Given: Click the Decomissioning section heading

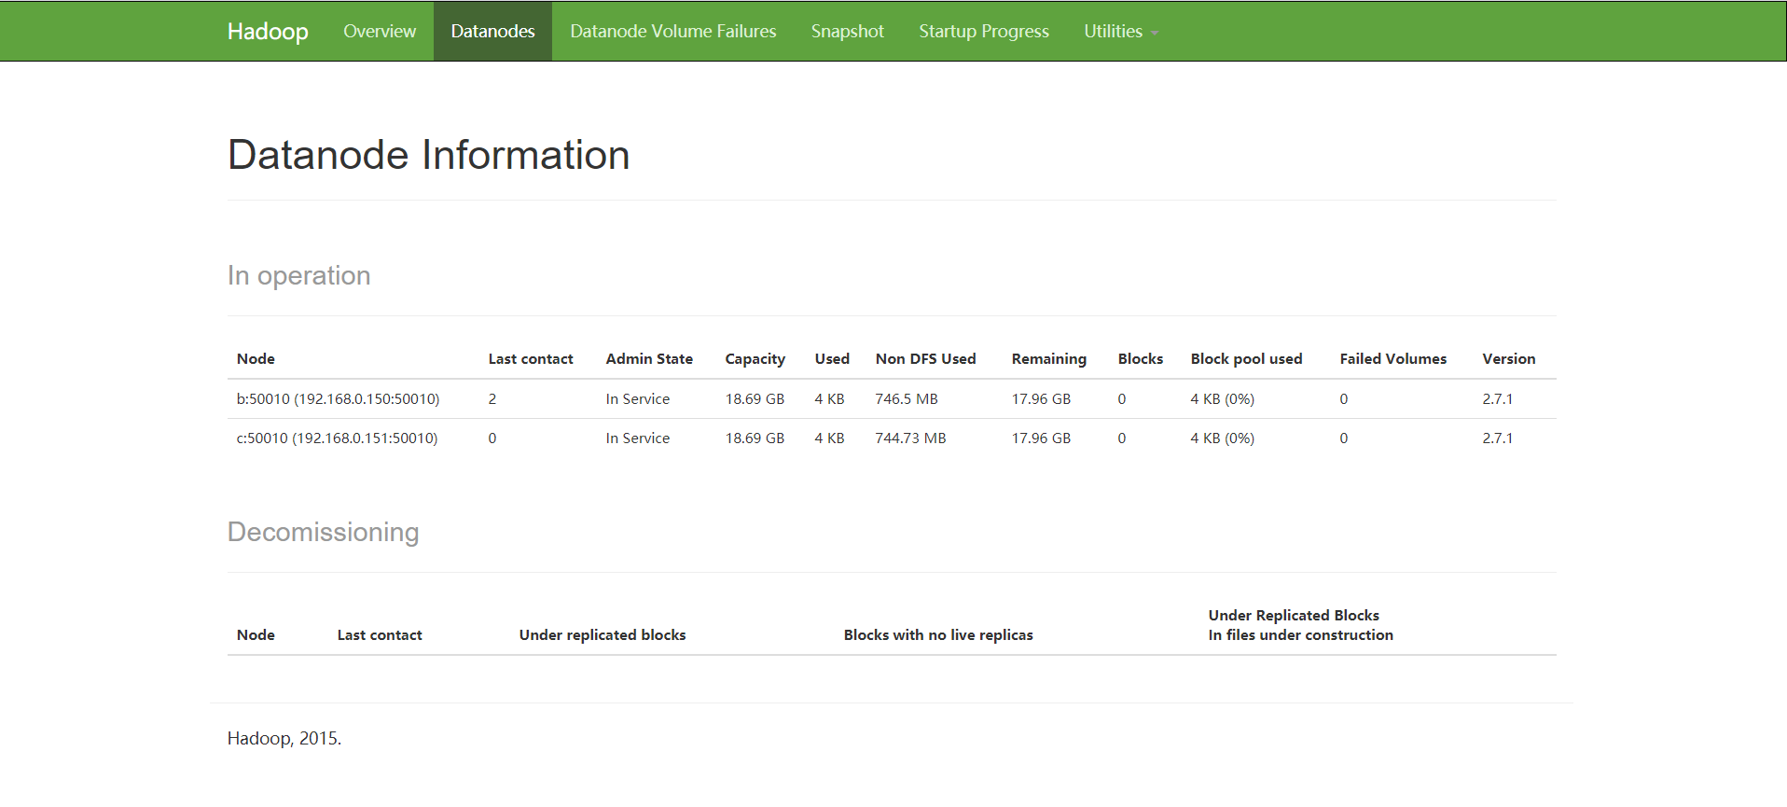Looking at the screenshot, I should click(324, 532).
